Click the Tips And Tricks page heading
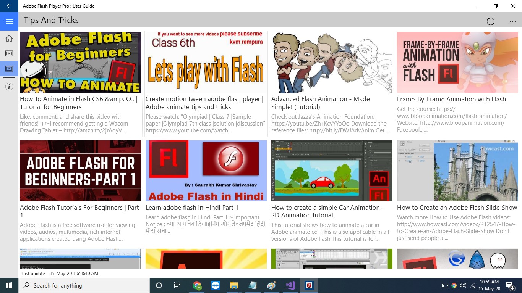The height and width of the screenshot is (293, 522). [x=51, y=20]
